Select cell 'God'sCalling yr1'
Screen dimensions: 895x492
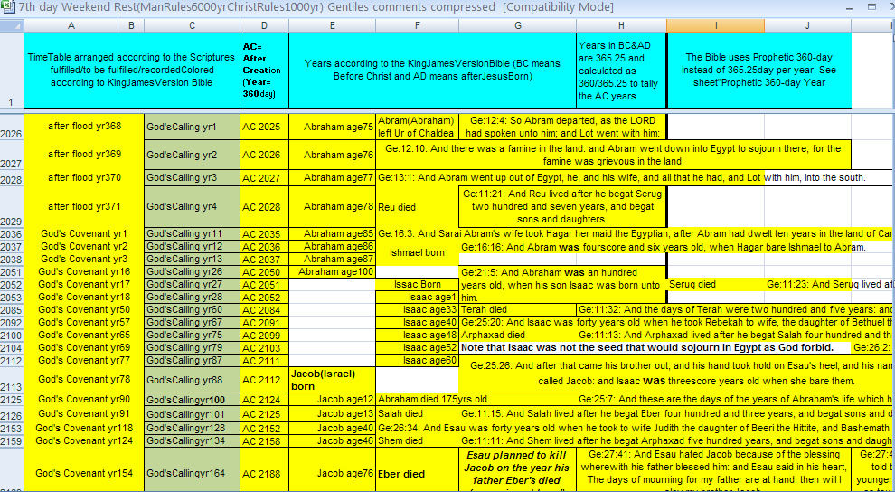[192, 126]
